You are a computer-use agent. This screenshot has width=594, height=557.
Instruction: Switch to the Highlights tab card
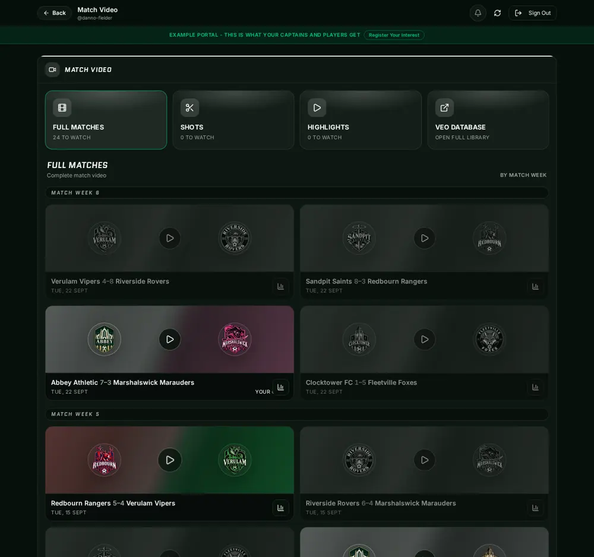[361, 120]
